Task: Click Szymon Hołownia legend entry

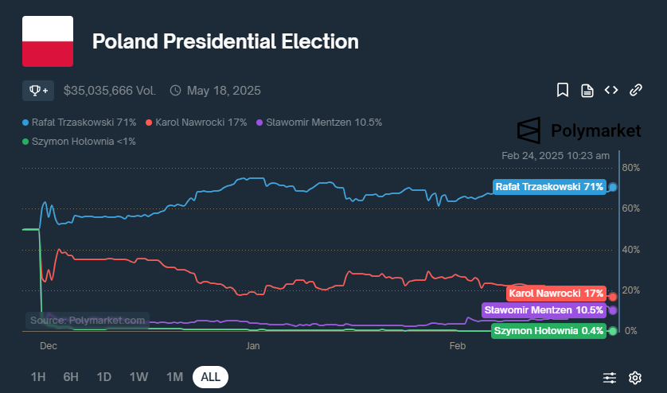Action: click(x=80, y=142)
